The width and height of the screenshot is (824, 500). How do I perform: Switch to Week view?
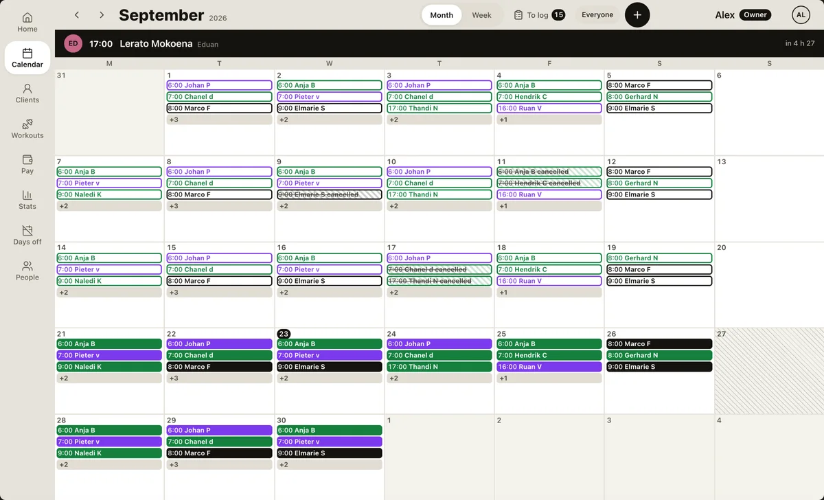[481, 15]
